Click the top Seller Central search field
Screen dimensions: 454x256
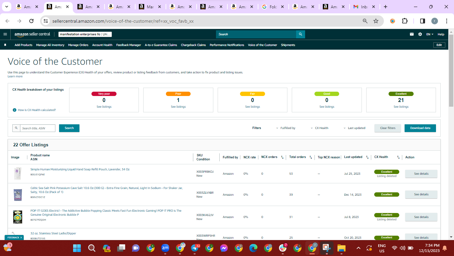tap(256, 34)
